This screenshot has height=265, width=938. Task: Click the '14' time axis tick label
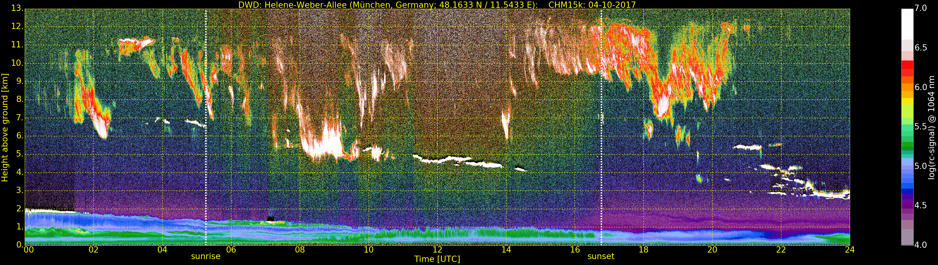[x=506, y=250]
